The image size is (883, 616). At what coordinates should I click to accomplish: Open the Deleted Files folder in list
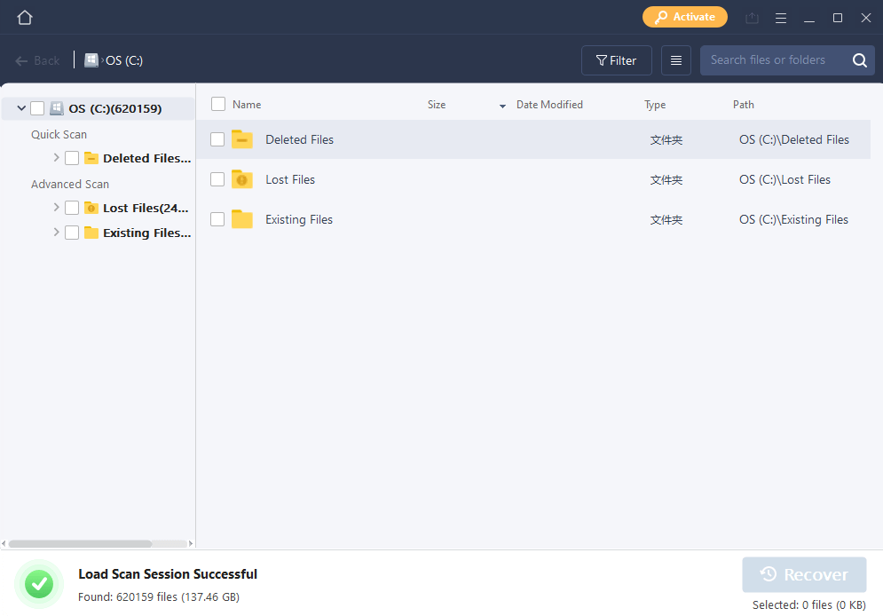(x=299, y=139)
